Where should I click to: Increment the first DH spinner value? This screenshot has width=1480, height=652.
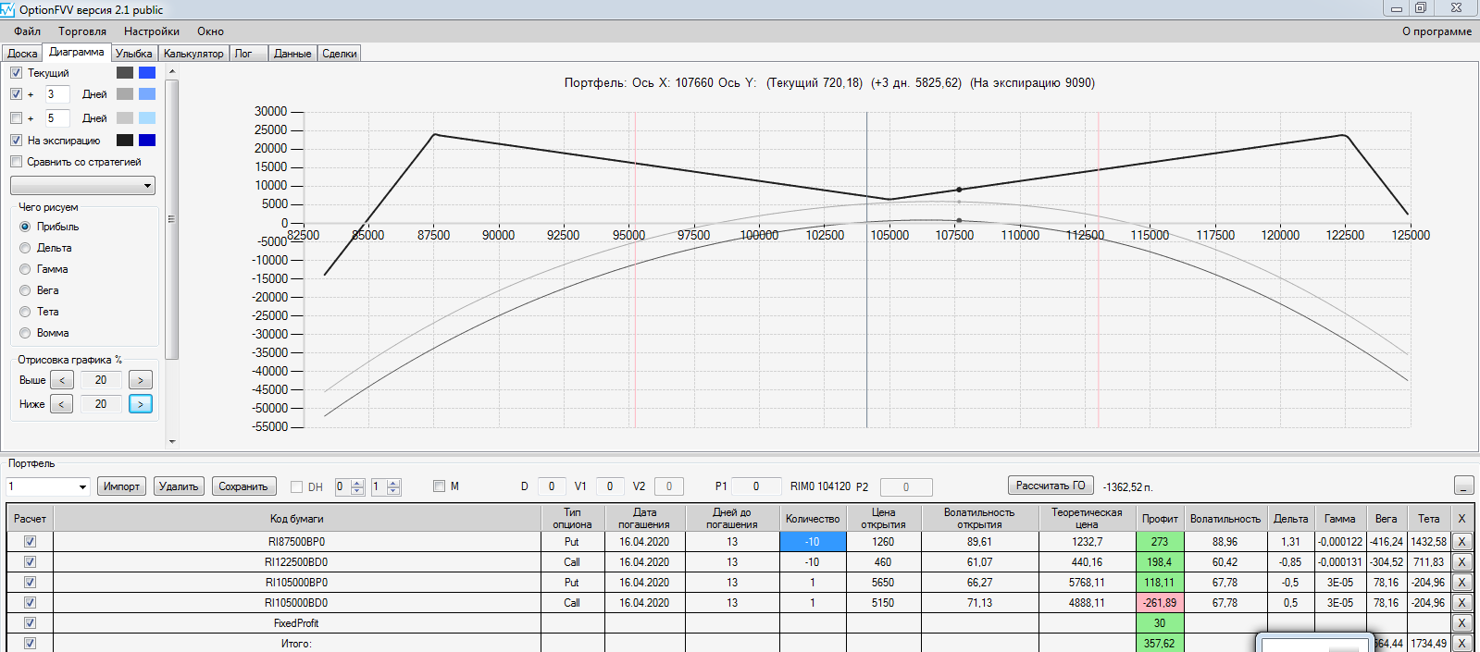(357, 483)
